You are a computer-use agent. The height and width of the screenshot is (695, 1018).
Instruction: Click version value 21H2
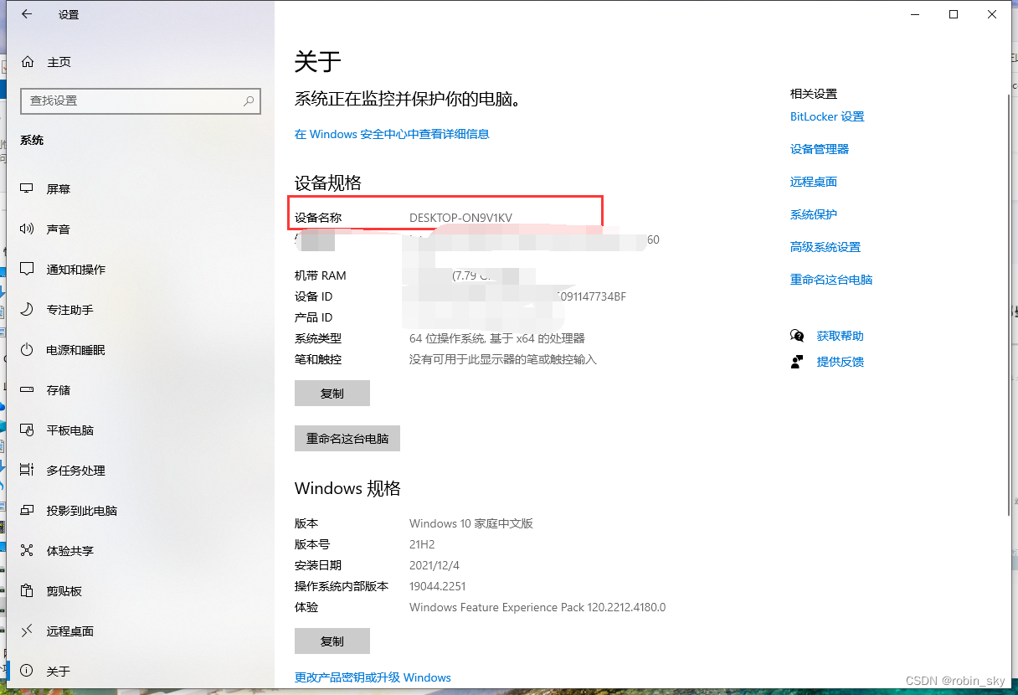coord(422,544)
